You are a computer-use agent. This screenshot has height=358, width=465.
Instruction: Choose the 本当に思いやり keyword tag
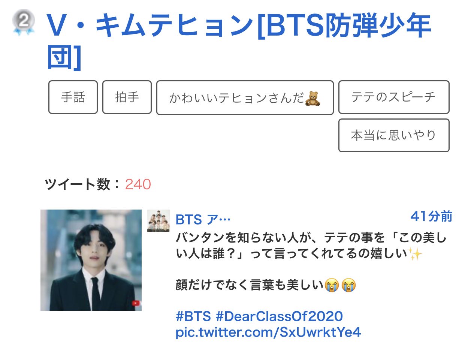click(394, 135)
